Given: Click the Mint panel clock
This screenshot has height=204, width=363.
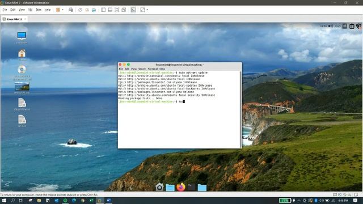Looking at the screenshot, I should [x=323, y=26].
